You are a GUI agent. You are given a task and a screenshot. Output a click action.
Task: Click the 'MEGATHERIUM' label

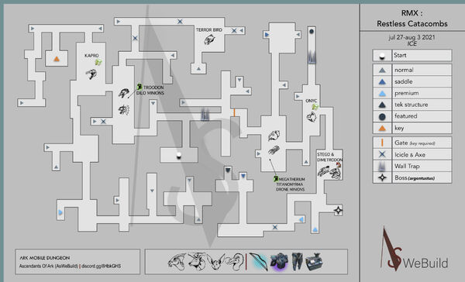point(292,179)
